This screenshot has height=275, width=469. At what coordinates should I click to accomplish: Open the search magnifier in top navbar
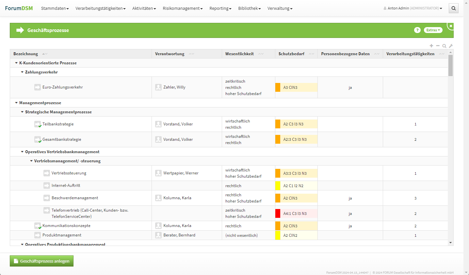click(x=453, y=8)
